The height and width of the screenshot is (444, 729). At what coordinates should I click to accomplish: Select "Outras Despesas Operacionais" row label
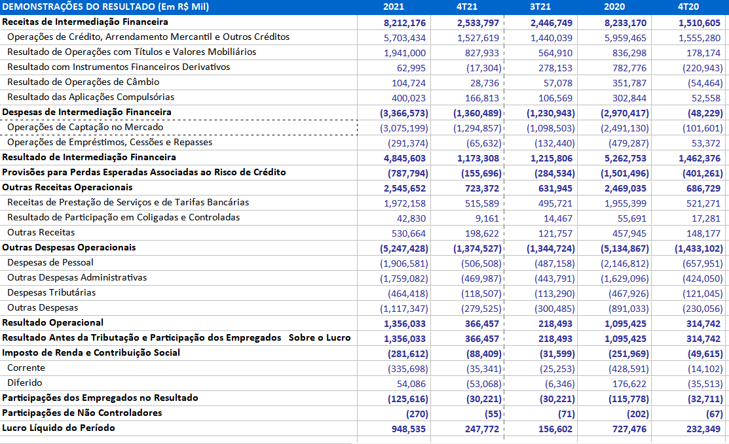click(69, 247)
